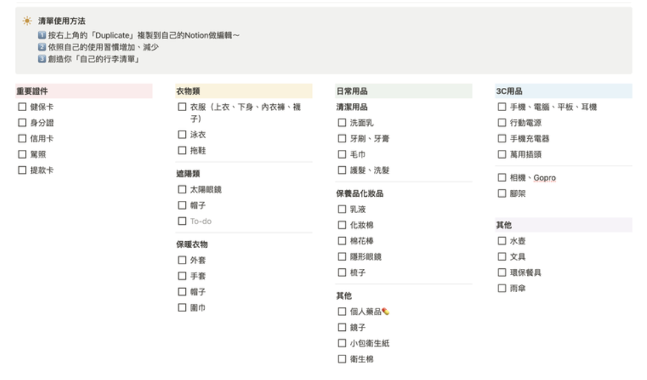Check the 圍巾 checkbox
Viewport: 647px width, 380px height.
[x=182, y=307]
